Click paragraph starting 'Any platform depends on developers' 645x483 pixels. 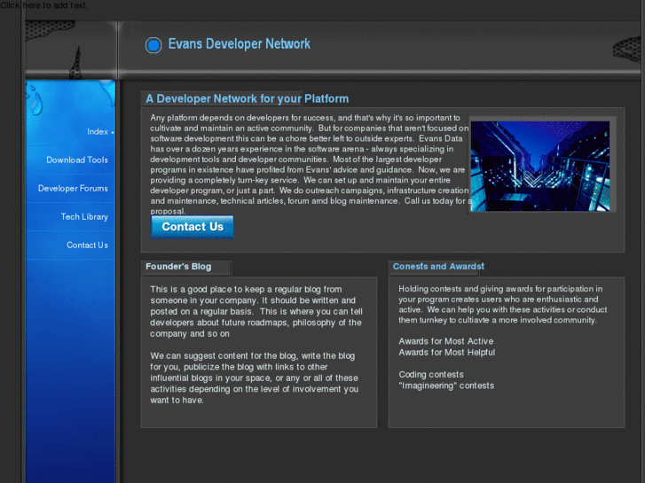tap(310, 165)
